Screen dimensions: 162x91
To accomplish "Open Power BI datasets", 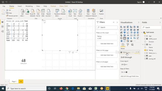I will (x=33, y=13).
